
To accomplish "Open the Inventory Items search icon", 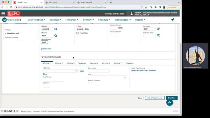I will [x=158, y=35].
